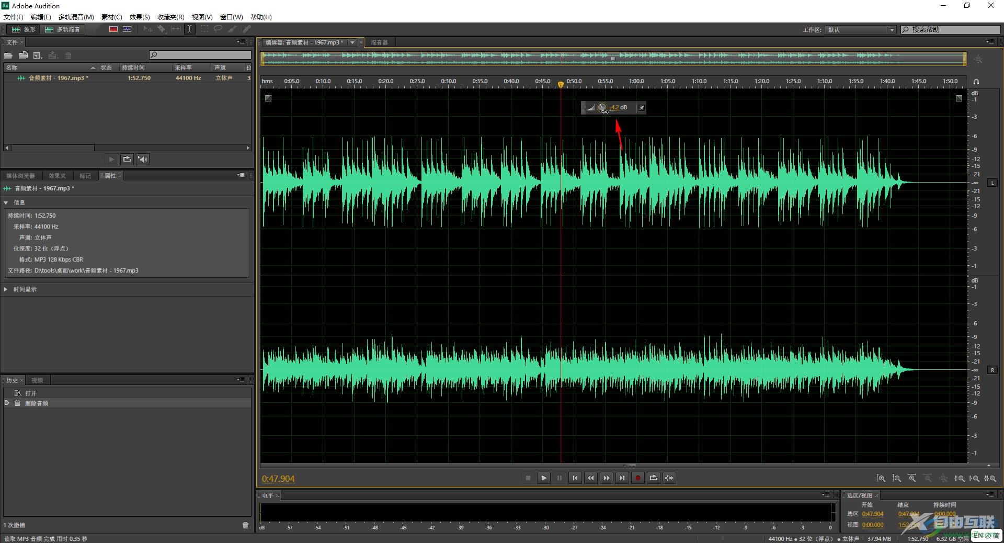The height and width of the screenshot is (543, 1004).
Task: Open the 选区/视图 panel options menu
Action: pos(990,495)
